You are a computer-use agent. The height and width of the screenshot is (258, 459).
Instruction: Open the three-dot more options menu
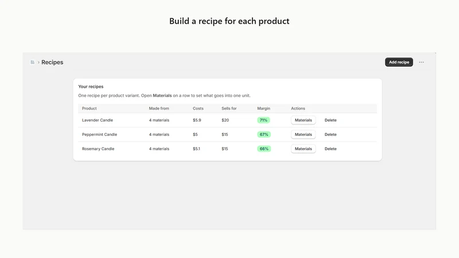421,62
